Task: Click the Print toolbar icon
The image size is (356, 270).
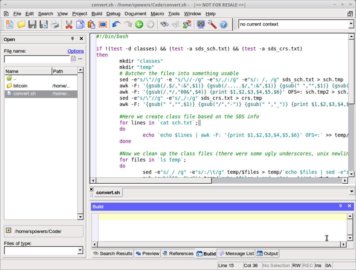Action: tap(55, 24)
